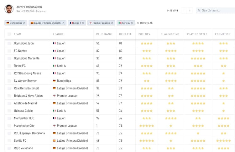Sort by LEAGUE column header
Screen dimensions: 235x152
click(x=58, y=34)
